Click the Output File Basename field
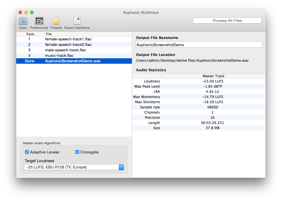This screenshot has height=201, width=282. [x=199, y=45]
